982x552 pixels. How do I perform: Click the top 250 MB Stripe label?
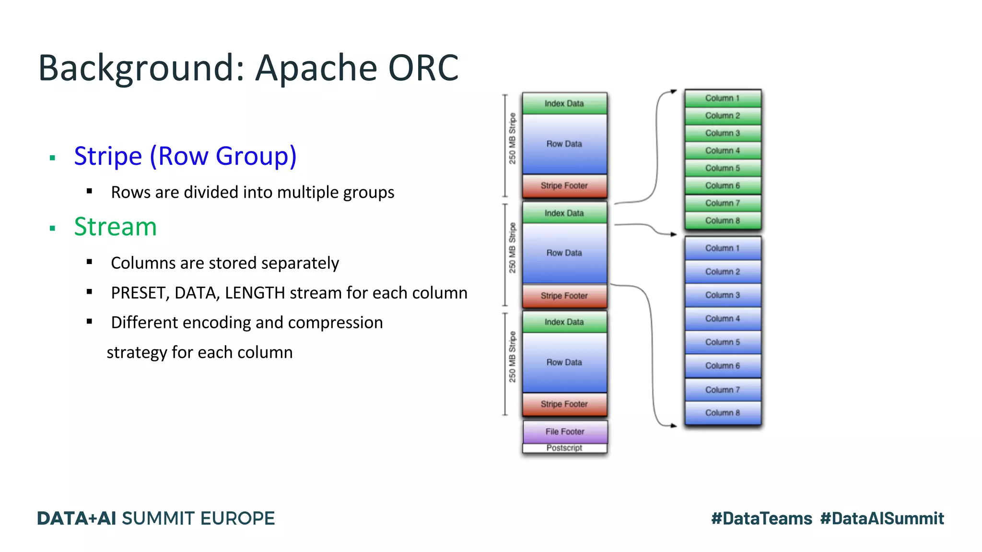coord(513,139)
